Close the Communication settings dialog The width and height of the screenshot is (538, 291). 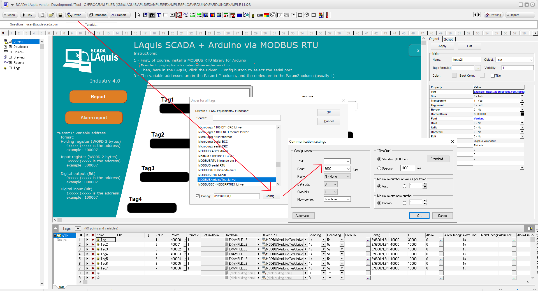(x=452, y=142)
